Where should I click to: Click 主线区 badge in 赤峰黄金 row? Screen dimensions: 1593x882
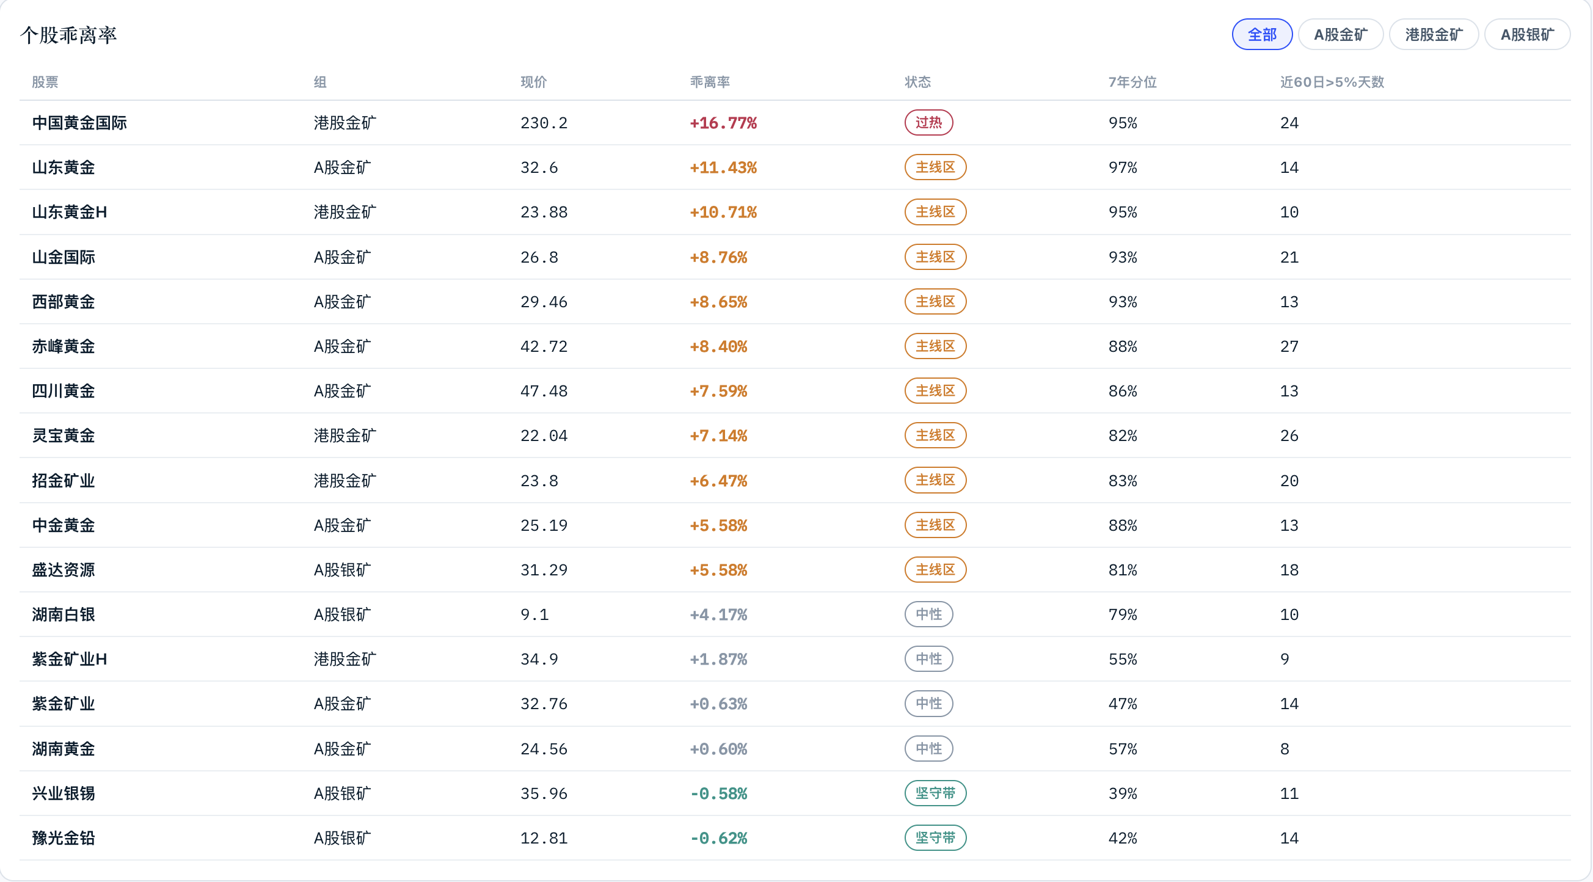pos(935,346)
